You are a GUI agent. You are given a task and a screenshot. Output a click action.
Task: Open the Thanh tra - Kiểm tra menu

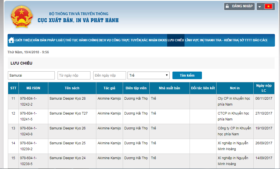click(x=221, y=40)
